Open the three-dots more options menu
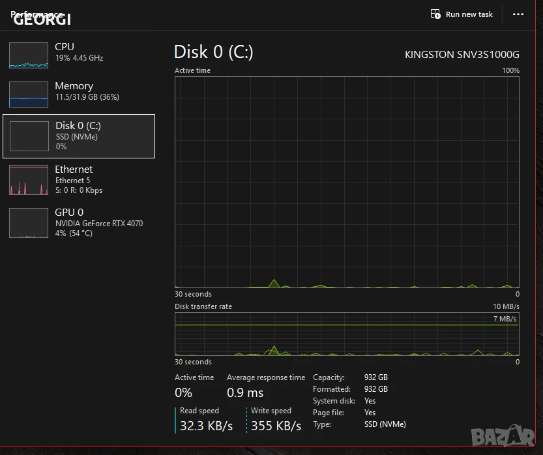The height and width of the screenshot is (455, 543). coord(518,14)
